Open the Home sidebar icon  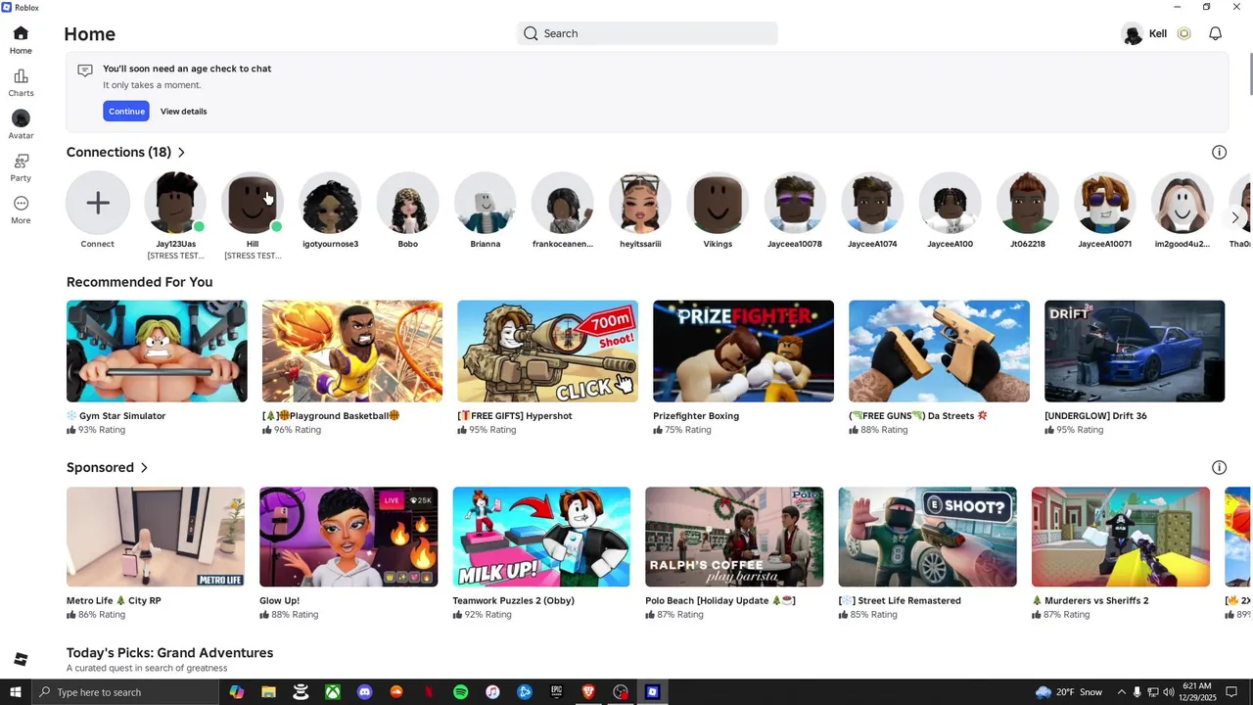click(21, 40)
